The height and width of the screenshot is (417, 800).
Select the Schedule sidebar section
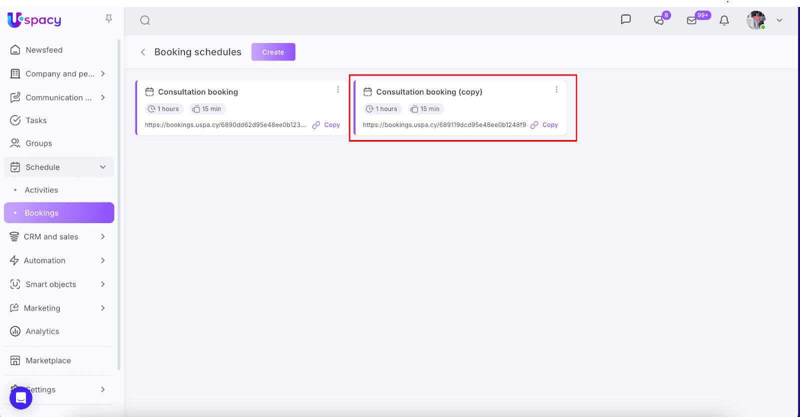tap(59, 167)
